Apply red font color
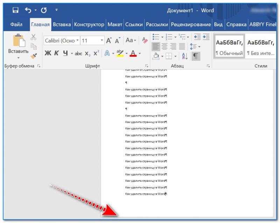Viewport: 280px width, 223px height. (x=133, y=53)
